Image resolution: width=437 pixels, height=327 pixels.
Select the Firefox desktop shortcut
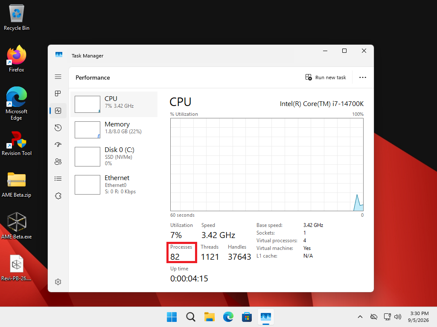[17, 59]
